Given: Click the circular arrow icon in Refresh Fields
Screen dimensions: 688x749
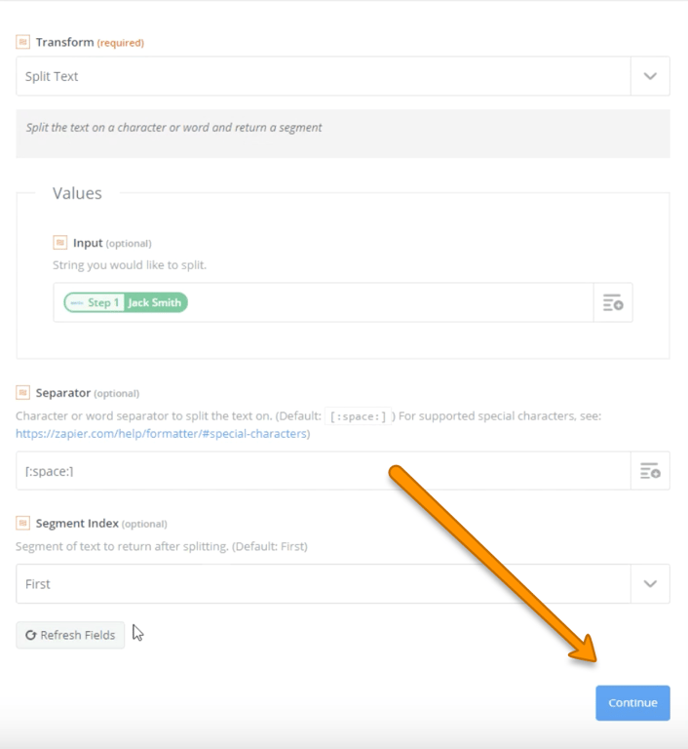Looking at the screenshot, I should coord(31,635).
